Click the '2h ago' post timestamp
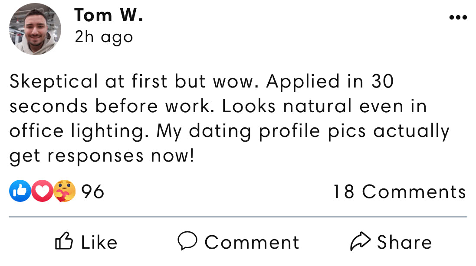Image resolution: width=476 pixels, height=266 pixels. [x=104, y=37]
